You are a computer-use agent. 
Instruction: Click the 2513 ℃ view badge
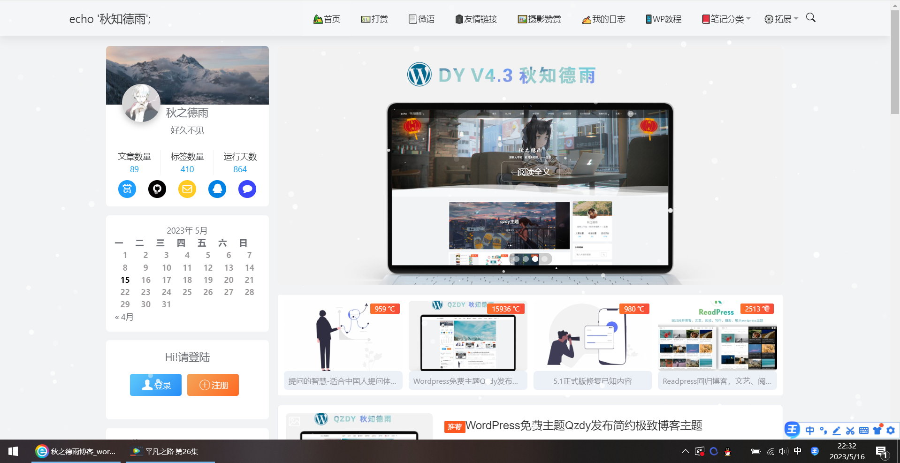(x=757, y=309)
